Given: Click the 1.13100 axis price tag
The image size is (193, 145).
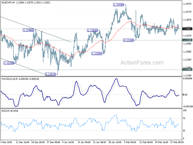Looking at the screenshot, I should pyautogui.click(x=187, y=40).
